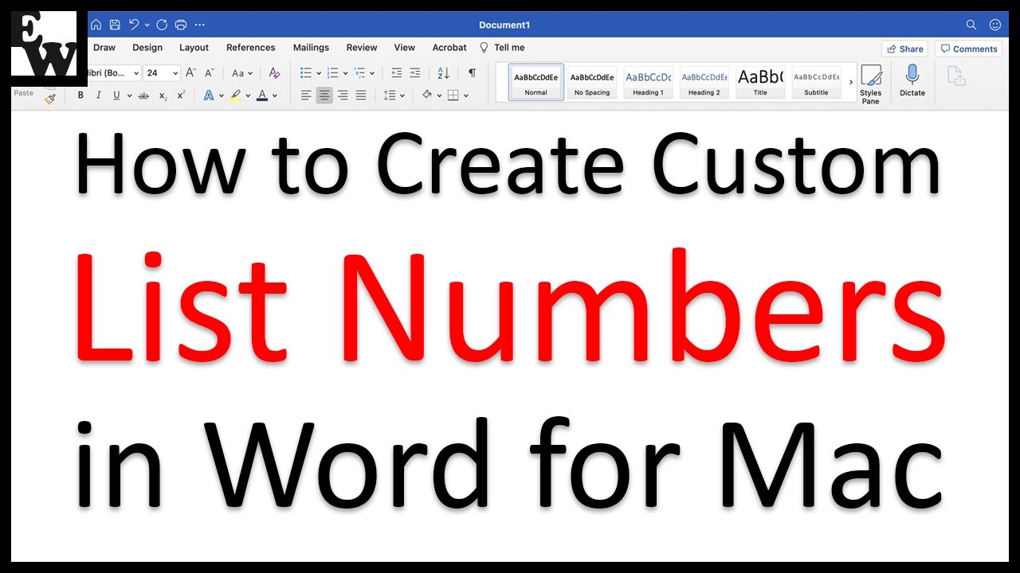Show paragraph marks with the pilcrow icon
This screenshot has width=1020, height=573.
[x=472, y=73]
